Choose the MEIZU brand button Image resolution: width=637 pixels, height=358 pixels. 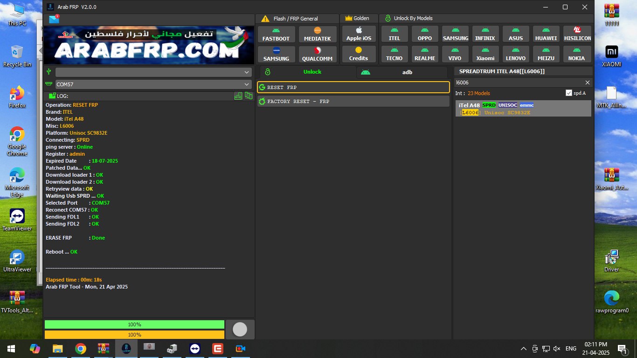pyautogui.click(x=546, y=54)
